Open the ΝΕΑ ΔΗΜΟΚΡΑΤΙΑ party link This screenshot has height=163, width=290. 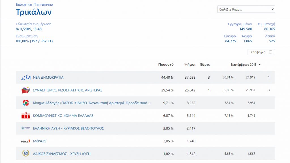tap(48, 78)
